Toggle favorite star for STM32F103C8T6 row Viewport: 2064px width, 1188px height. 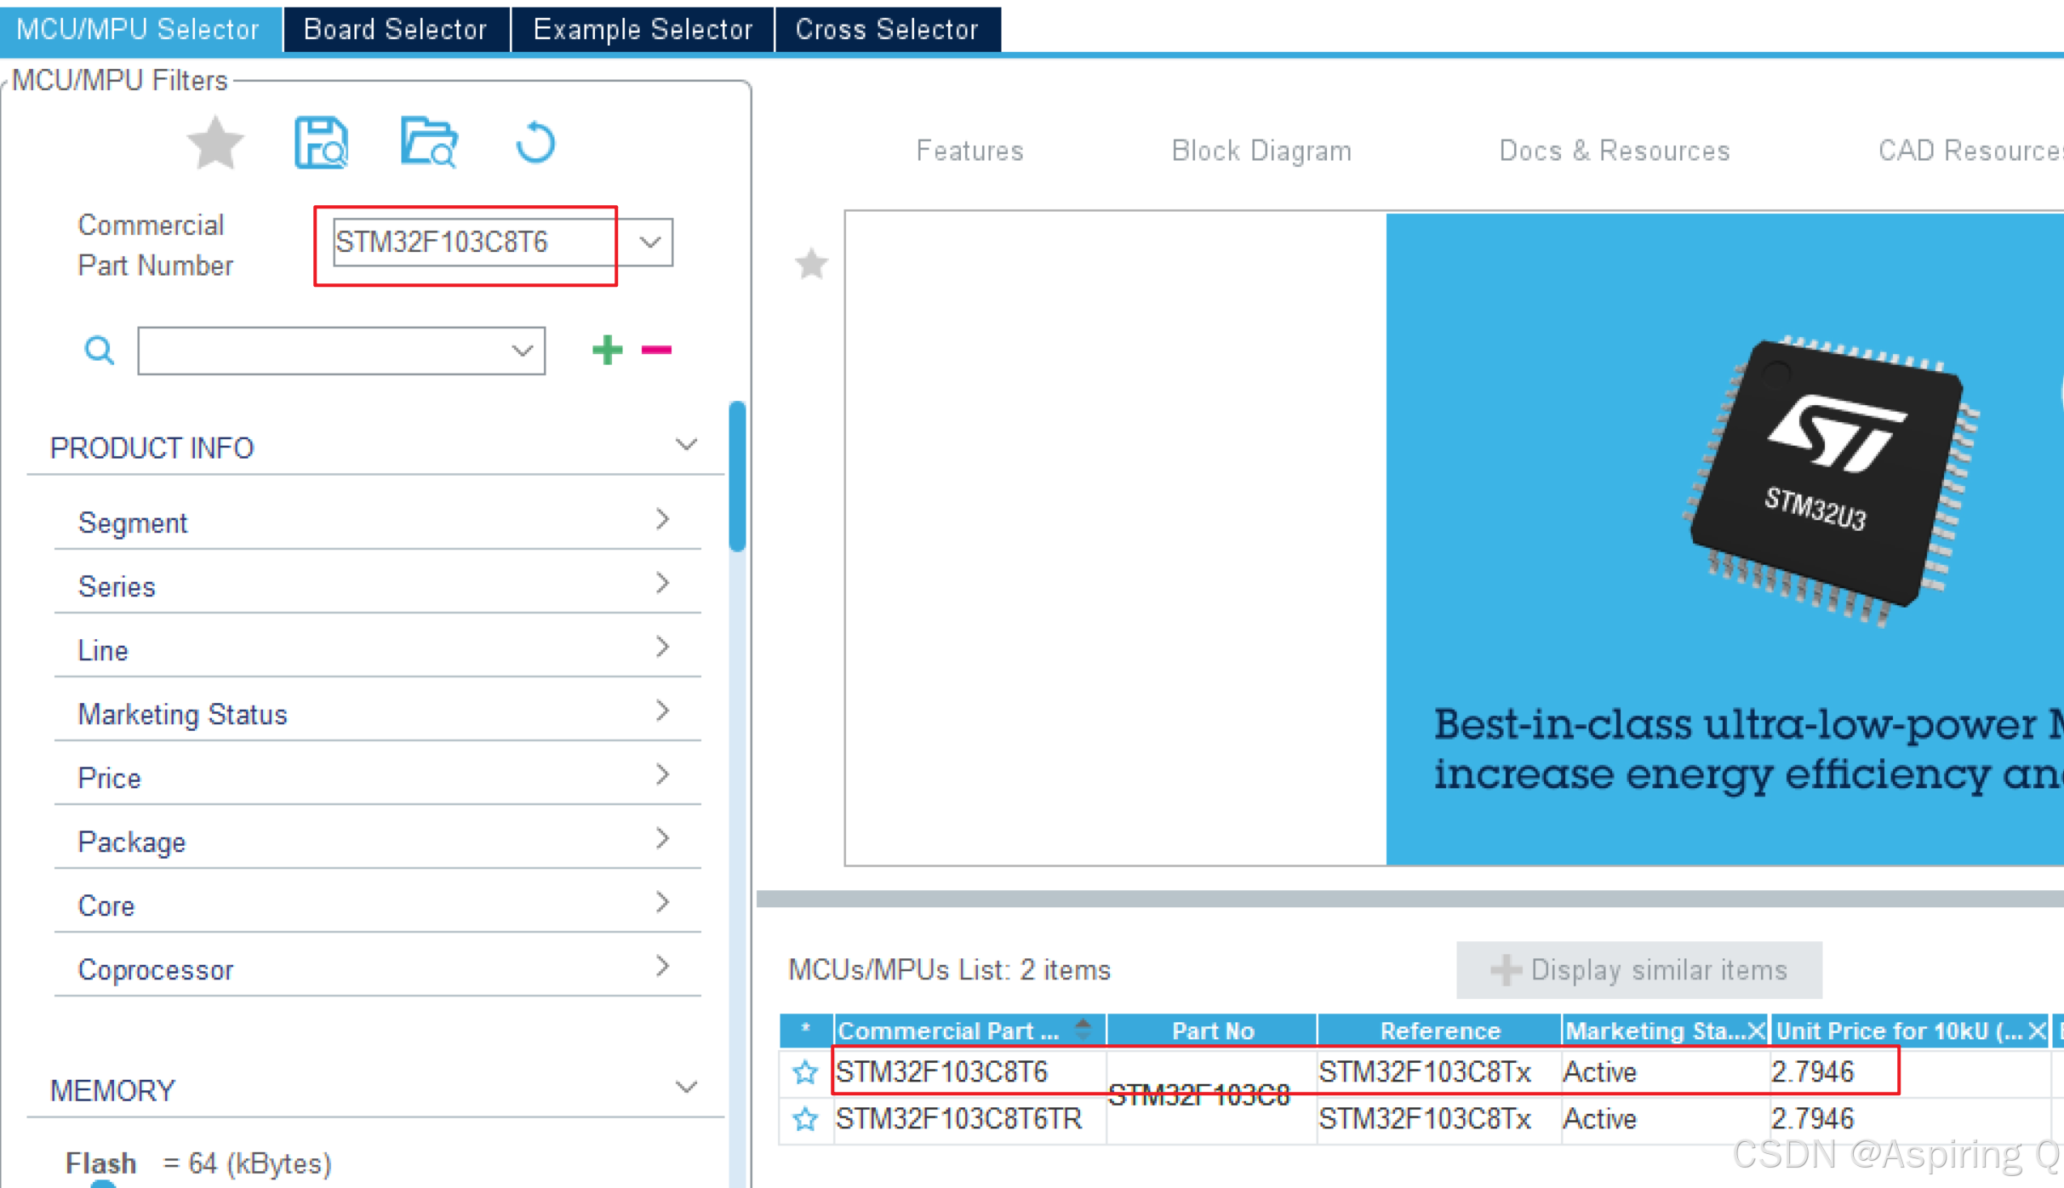point(805,1072)
